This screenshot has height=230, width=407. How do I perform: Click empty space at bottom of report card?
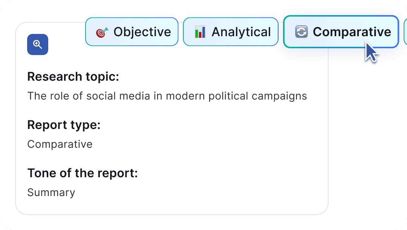[171, 207]
